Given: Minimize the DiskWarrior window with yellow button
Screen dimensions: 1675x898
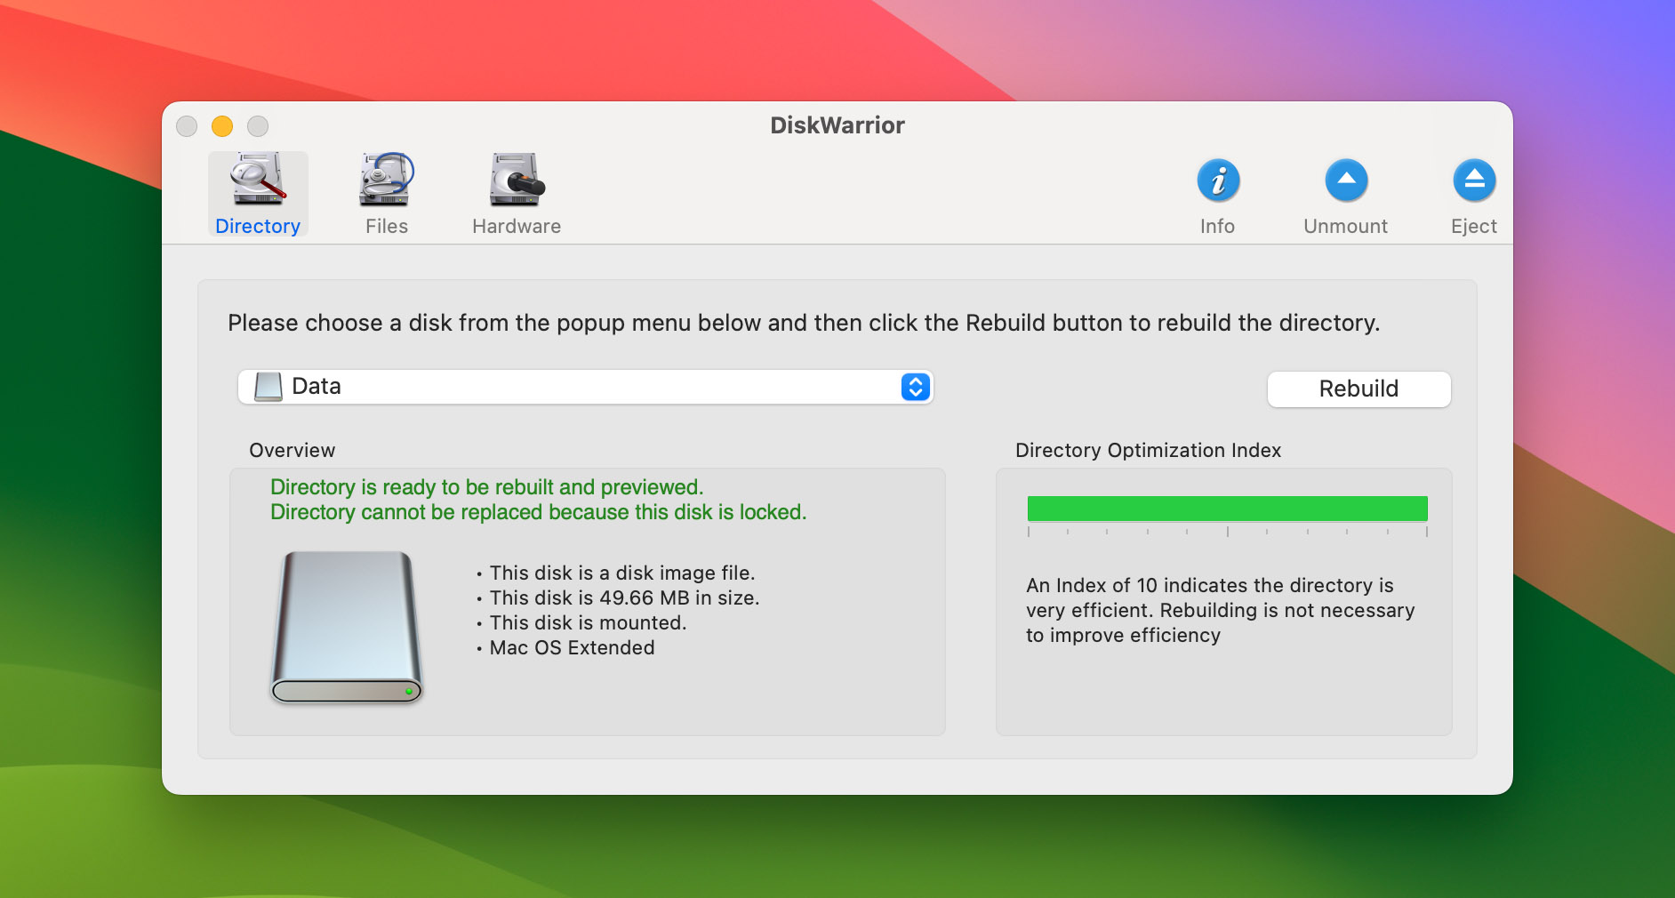Looking at the screenshot, I should pyautogui.click(x=222, y=126).
